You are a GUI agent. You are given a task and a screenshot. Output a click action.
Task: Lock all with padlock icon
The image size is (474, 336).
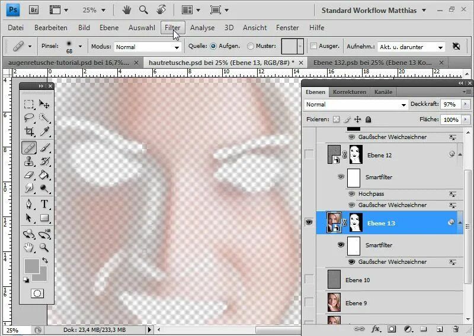(368, 119)
